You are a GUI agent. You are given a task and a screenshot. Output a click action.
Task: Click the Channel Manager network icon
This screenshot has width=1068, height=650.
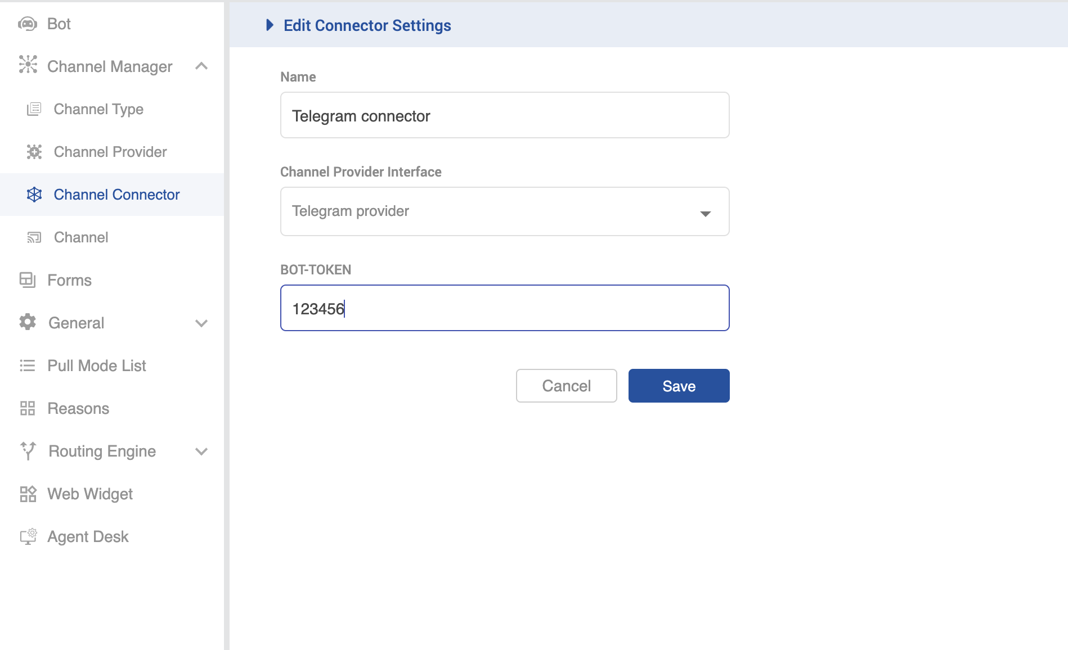[28, 65]
